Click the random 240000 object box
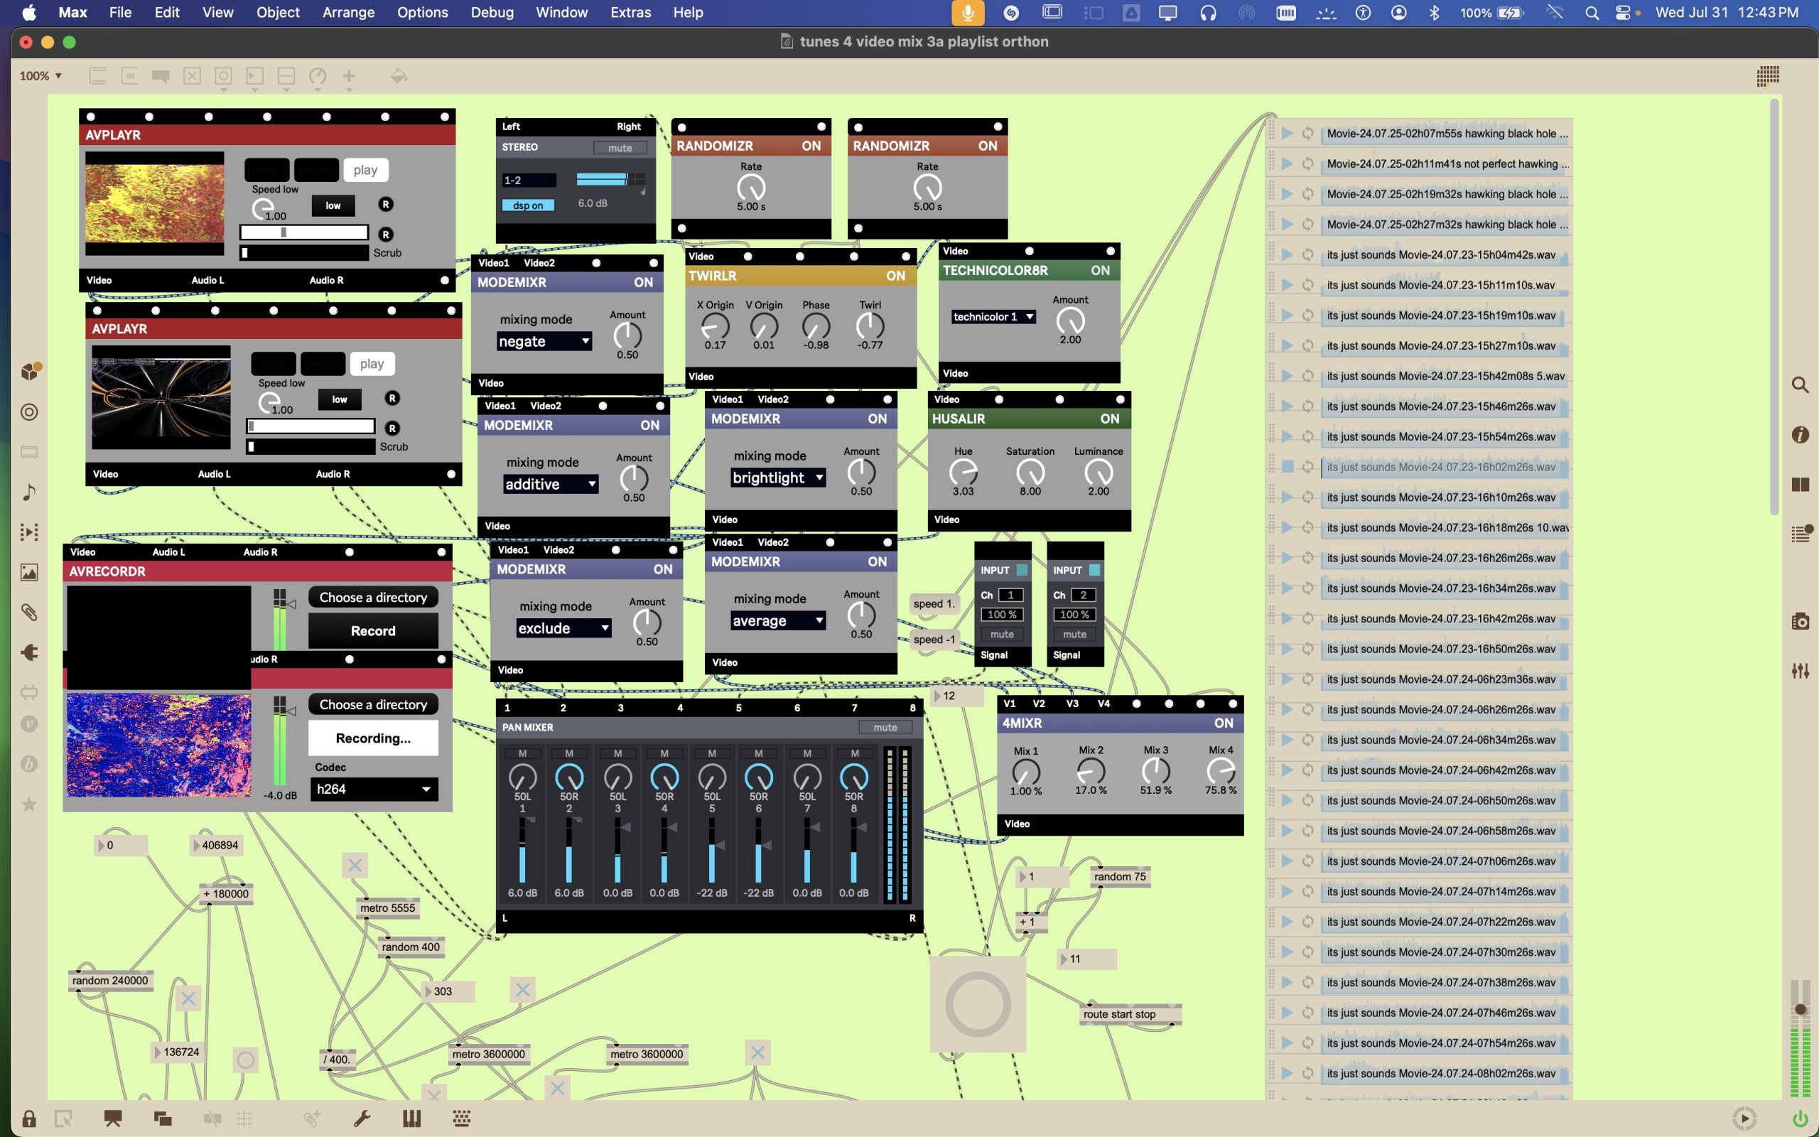Viewport: 1819px width, 1137px height. [109, 981]
